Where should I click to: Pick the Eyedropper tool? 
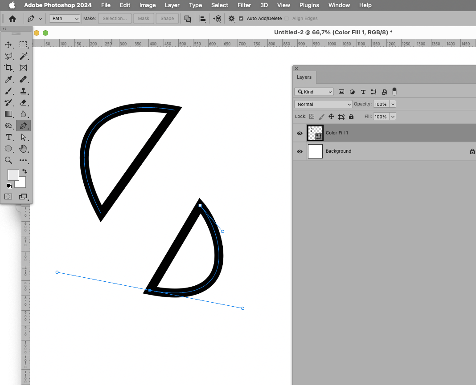9,79
